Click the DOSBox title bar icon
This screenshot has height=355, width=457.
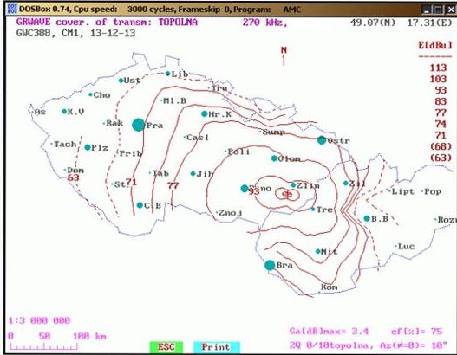point(12,9)
